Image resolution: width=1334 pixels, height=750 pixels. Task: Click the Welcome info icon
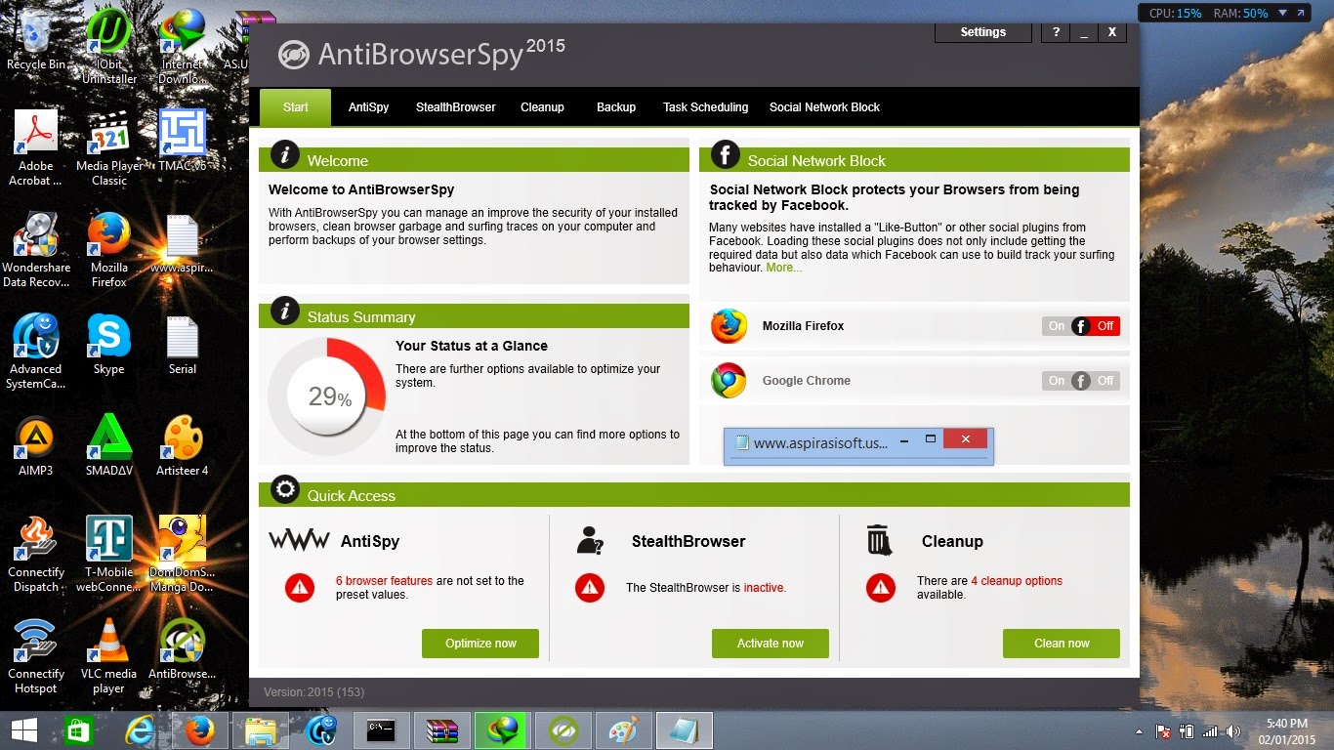click(x=284, y=154)
